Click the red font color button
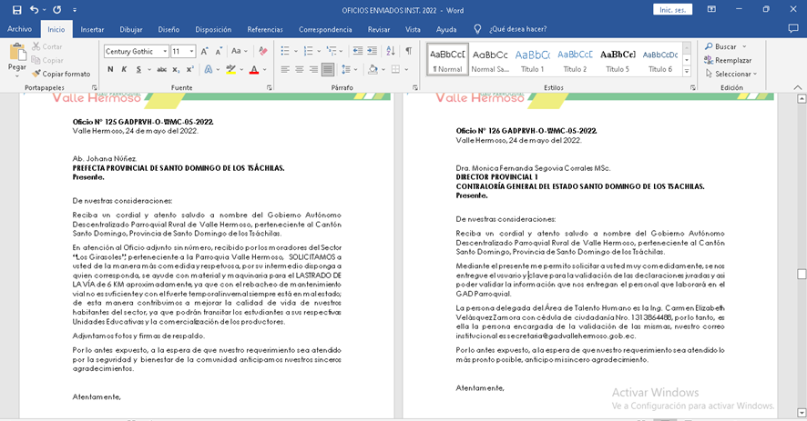Screen dimensions: 807x421 point(256,69)
